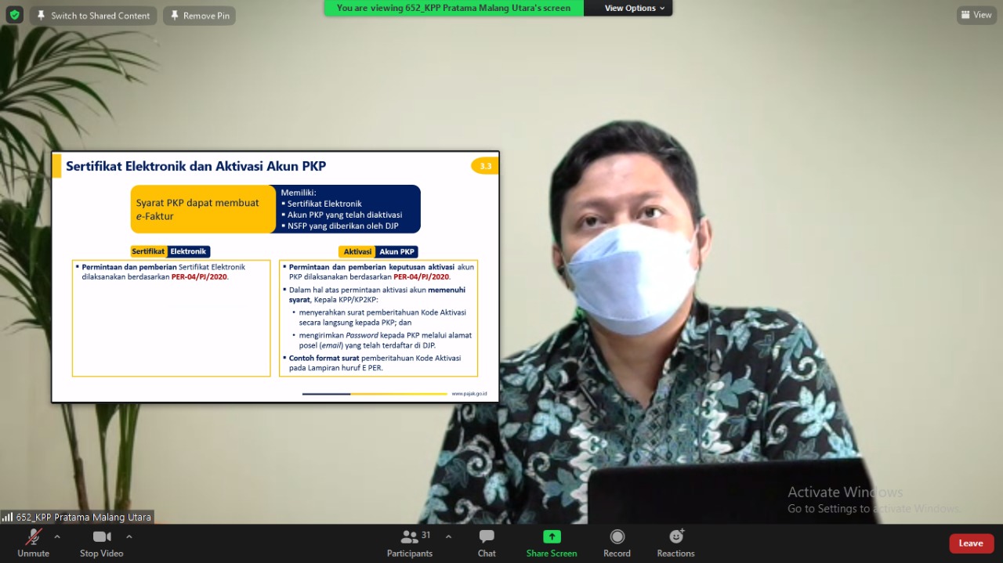This screenshot has height=563, width=1003.
Task: Click the Remove Pin button
Action: tap(199, 16)
